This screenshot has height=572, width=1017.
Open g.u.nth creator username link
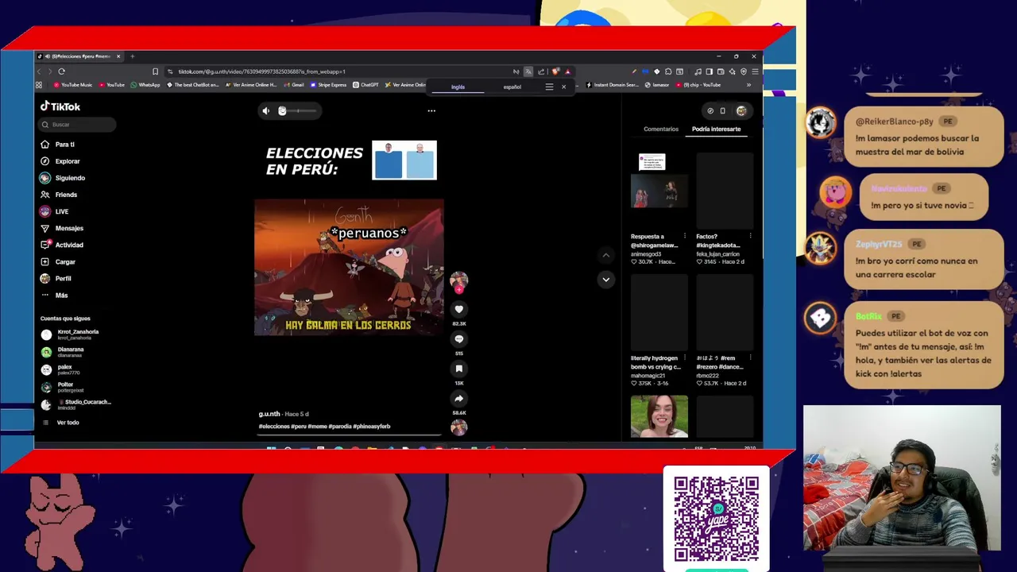point(269,414)
